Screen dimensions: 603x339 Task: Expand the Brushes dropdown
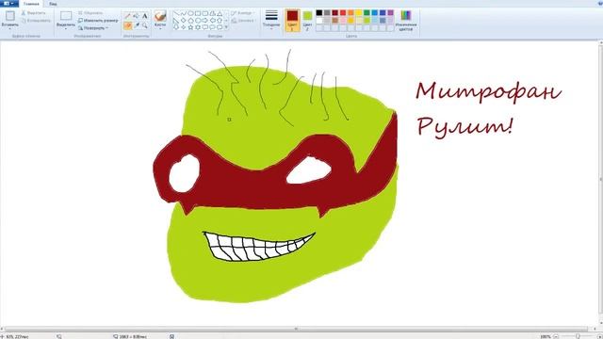click(160, 20)
